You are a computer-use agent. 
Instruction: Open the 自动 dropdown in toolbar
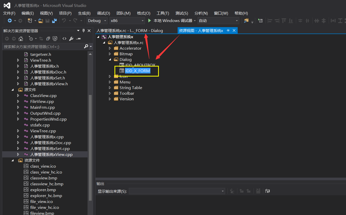click(237, 21)
